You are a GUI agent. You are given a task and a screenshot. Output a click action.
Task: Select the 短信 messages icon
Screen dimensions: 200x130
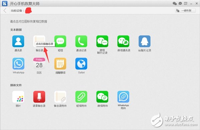pos(60,41)
